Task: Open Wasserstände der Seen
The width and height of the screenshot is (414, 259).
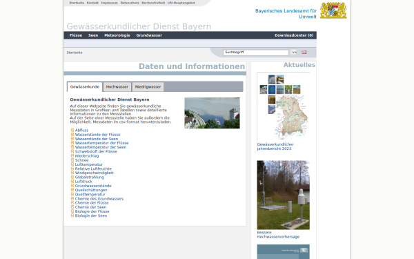Action: tap(97, 139)
